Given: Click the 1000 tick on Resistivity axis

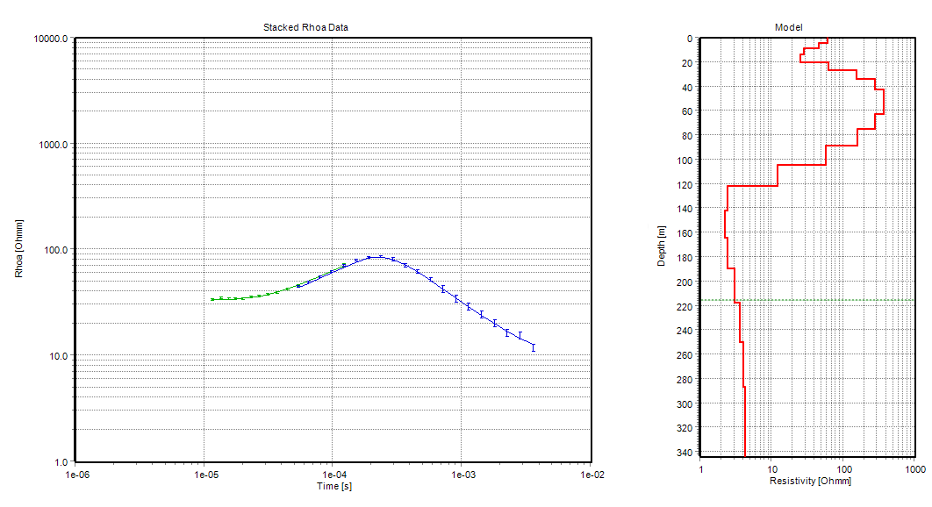Looking at the screenshot, I should [914, 470].
